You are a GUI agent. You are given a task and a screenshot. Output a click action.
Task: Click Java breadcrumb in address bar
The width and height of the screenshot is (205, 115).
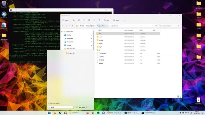[x=108, y=26]
